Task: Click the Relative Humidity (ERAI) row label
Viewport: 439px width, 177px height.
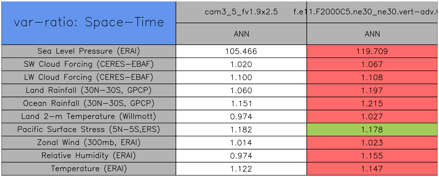Action: coord(89,156)
